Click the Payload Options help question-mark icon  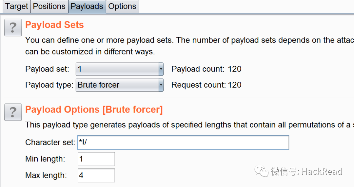pos(13,112)
